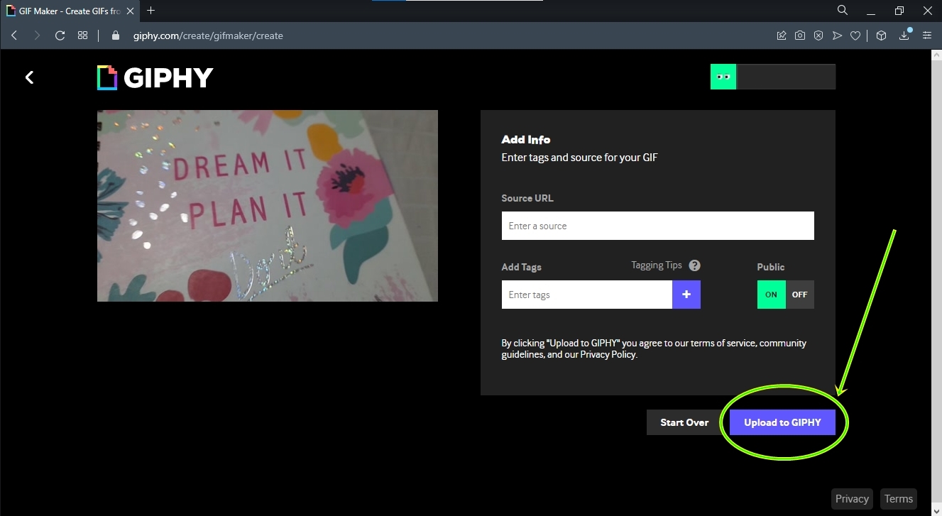Click browser back arrow

pos(14,35)
